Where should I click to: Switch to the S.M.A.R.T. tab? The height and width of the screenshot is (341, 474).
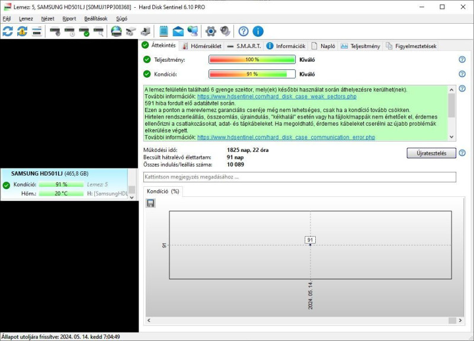click(244, 46)
